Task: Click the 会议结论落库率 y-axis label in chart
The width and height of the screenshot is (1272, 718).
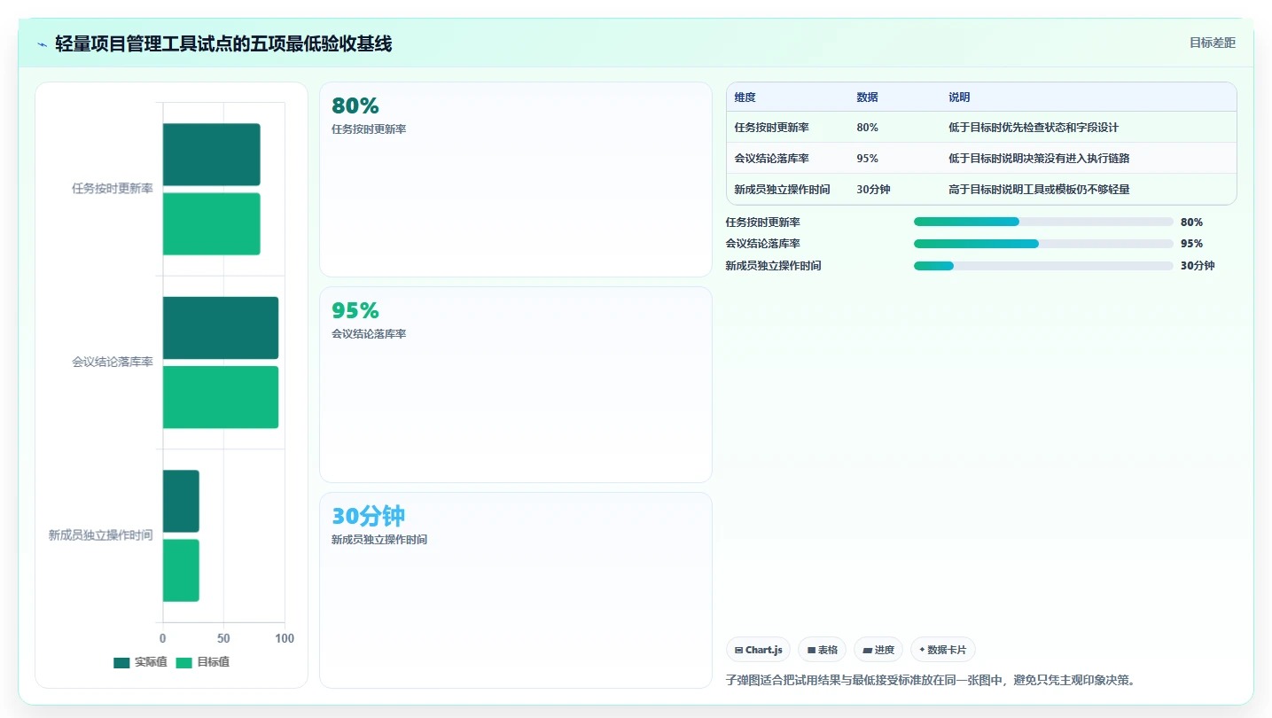Action: (x=113, y=363)
